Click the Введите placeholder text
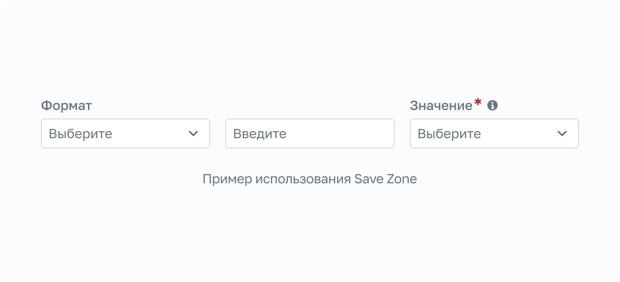 [260, 134]
